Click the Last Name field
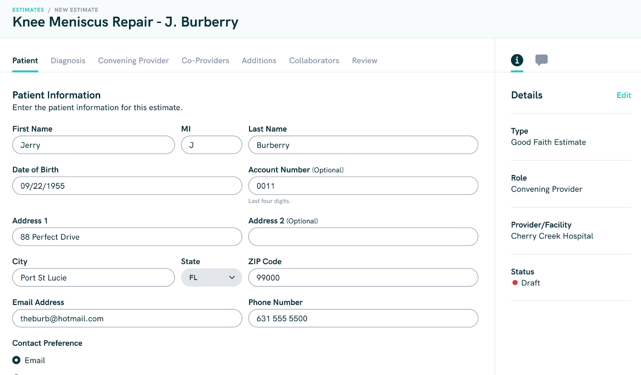 pos(363,145)
